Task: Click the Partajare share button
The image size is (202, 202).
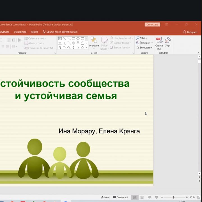Action: click(190, 32)
